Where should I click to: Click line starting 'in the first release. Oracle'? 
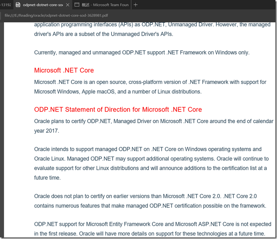point(149,233)
